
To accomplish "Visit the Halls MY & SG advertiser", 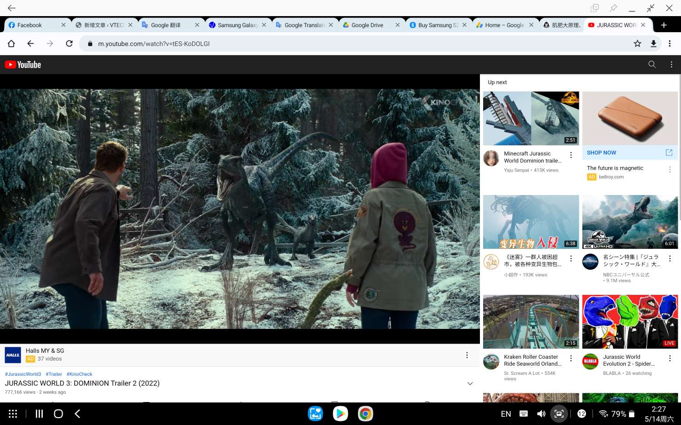I will coord(45,350).
